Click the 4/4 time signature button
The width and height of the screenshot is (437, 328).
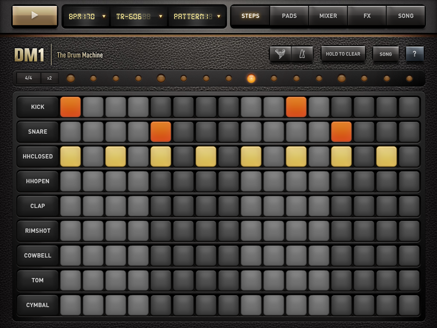point(29,78)
